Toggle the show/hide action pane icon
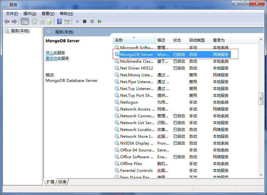Screen dimensions: 267x195 click(x=67, y=21)
